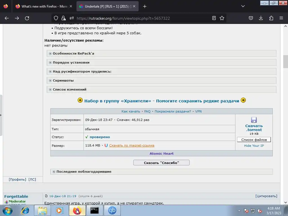The width and height of the screenshot is (288, 216).
Task: Expand Над русификатором трудились section
Action: tap(162, 71)
